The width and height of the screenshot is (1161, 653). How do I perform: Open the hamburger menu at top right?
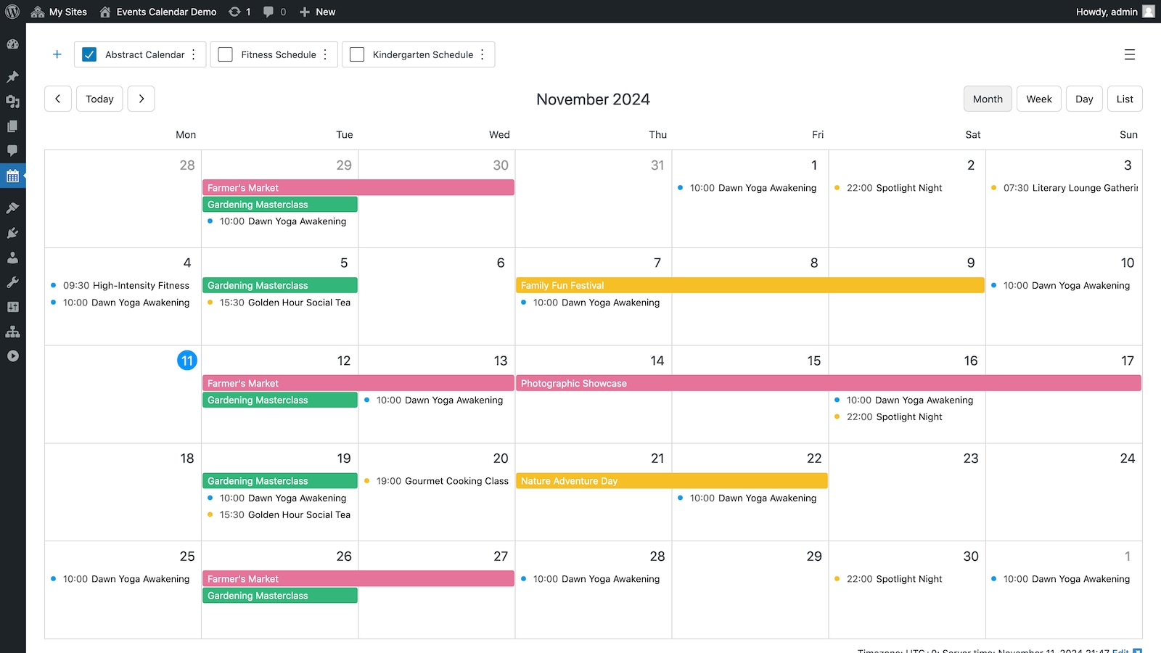tap(1129, 54)
